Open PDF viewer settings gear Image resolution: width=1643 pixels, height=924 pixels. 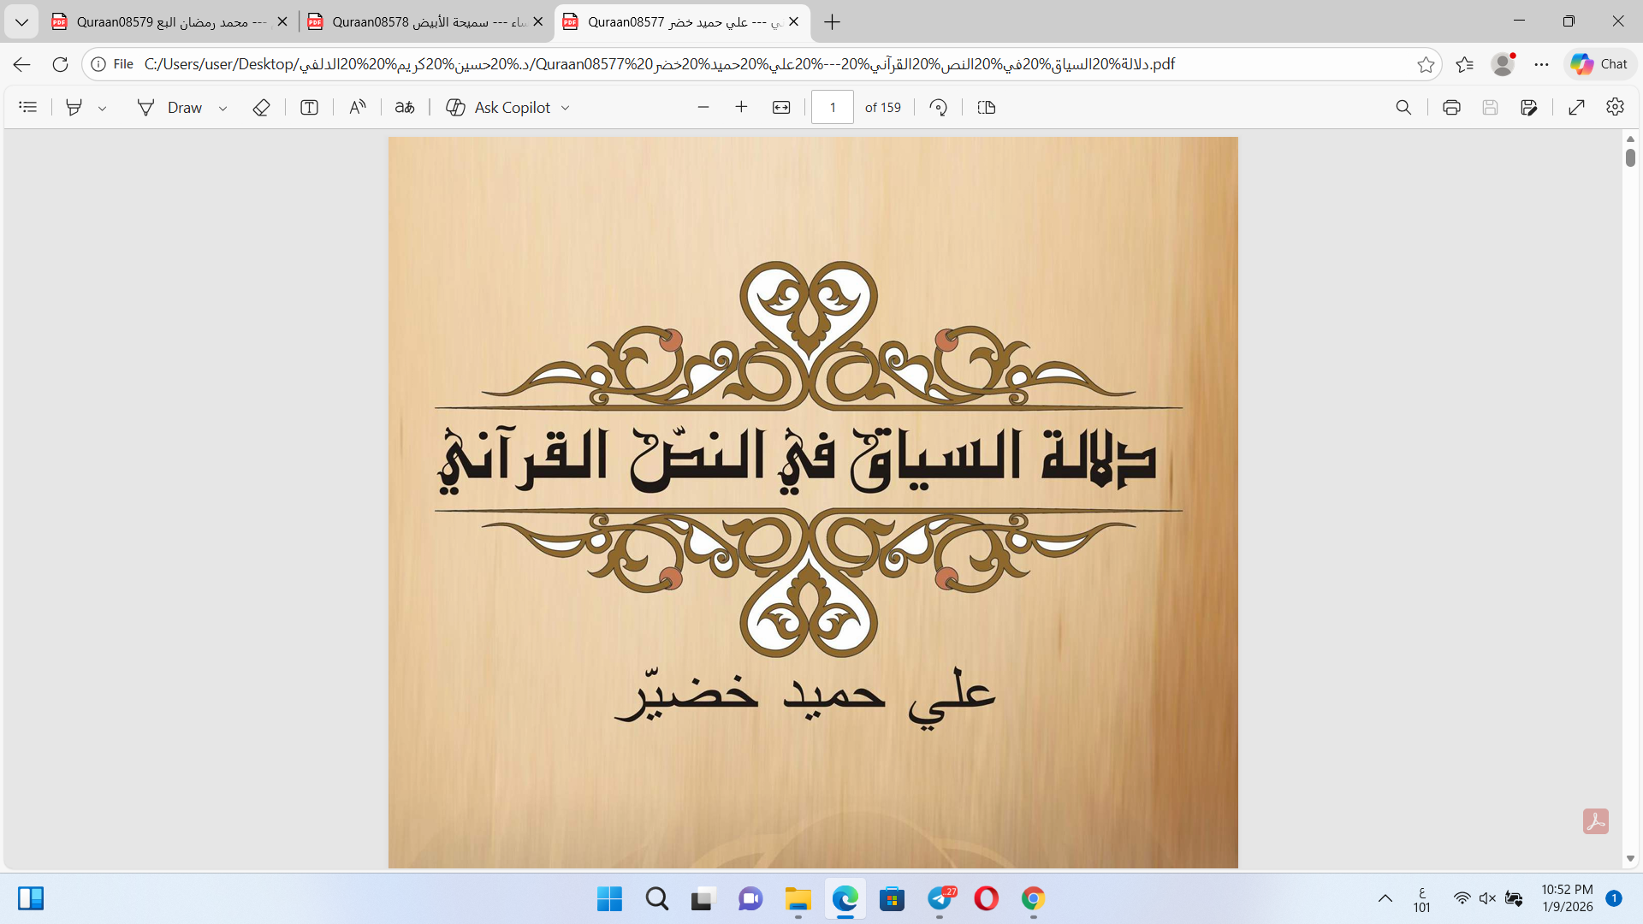(1615, 107)
